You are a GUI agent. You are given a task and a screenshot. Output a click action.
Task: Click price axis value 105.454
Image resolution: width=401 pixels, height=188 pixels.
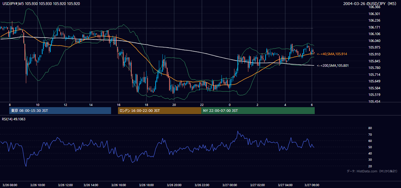pyautogui.click(x=374, y=102)
